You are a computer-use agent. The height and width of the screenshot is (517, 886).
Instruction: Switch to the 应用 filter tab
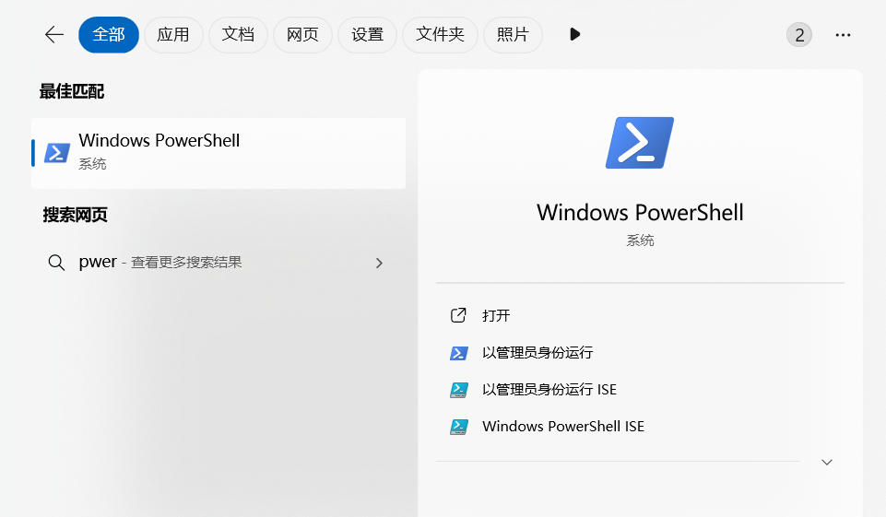[x=172, y=35]
